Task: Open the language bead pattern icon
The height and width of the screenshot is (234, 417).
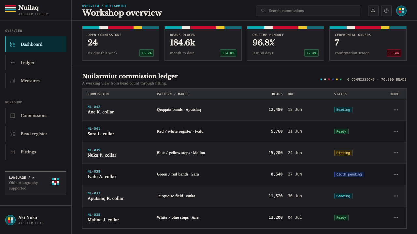Action: [x=55, y=182]
